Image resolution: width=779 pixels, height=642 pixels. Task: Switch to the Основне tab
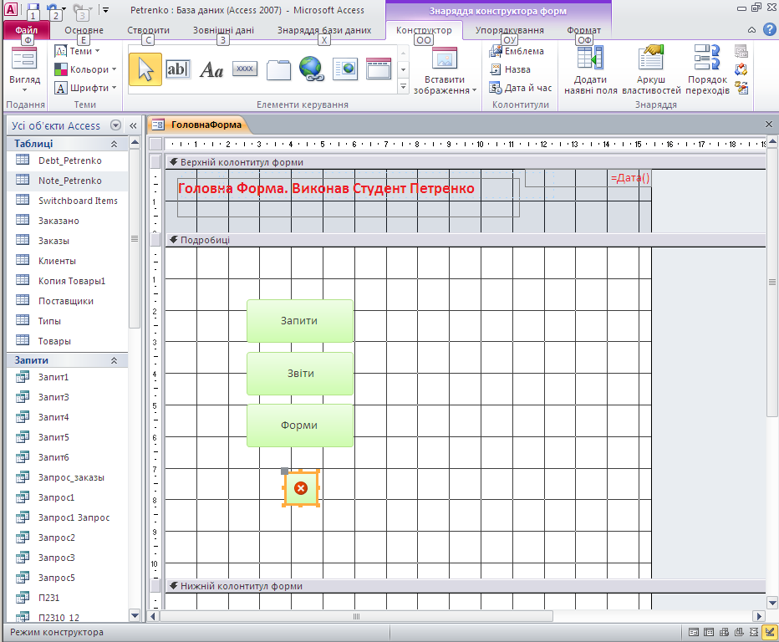click(x=84, y=30)
